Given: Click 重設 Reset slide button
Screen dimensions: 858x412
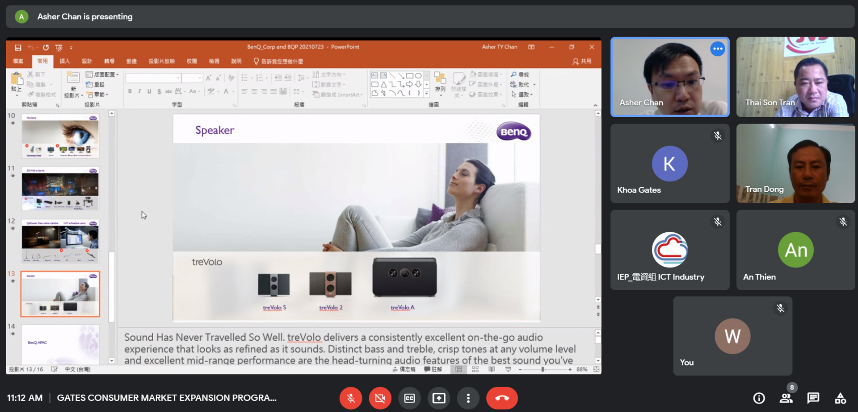Looking at the screenshot, I should 95,84.
